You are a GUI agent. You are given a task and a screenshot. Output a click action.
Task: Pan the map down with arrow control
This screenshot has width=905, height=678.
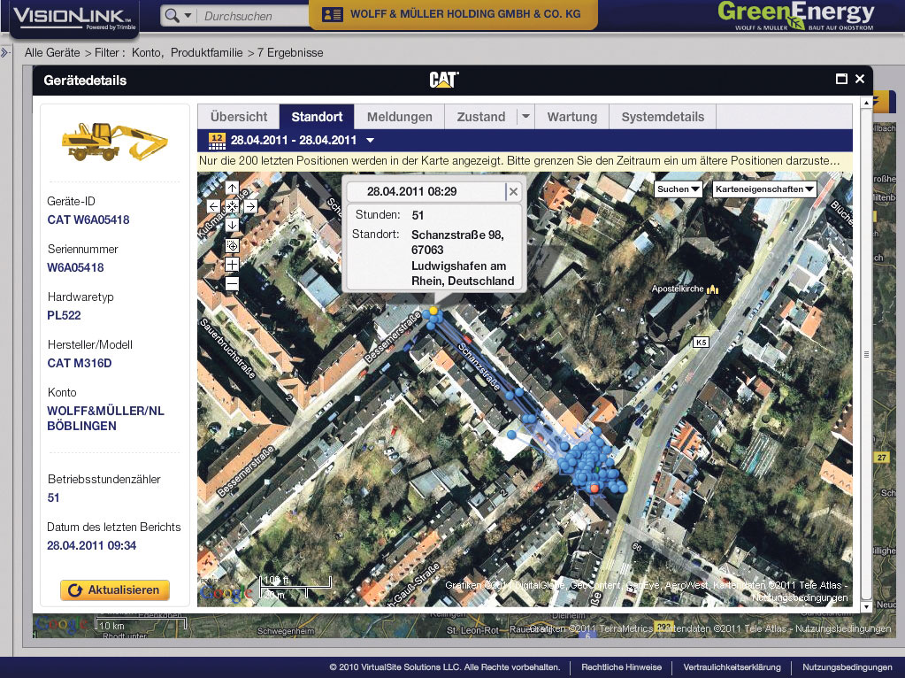click(232, 225)
